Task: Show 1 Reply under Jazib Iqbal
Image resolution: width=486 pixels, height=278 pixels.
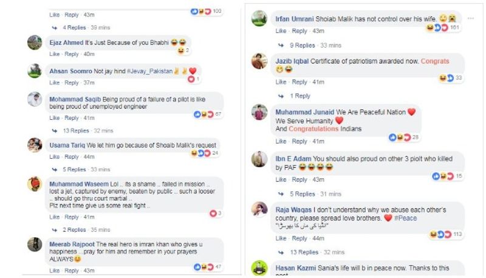Action: point(300,96)
